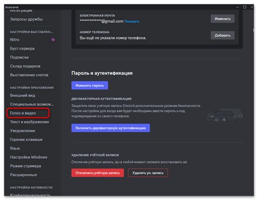Maximize the Discord window
The width and height of the screenshot is (258, 200).
pos(245,7)
